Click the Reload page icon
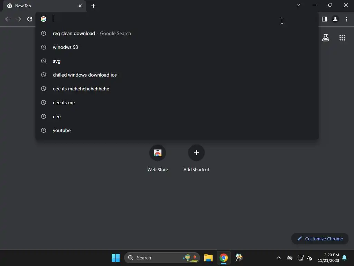 point(30,19)
